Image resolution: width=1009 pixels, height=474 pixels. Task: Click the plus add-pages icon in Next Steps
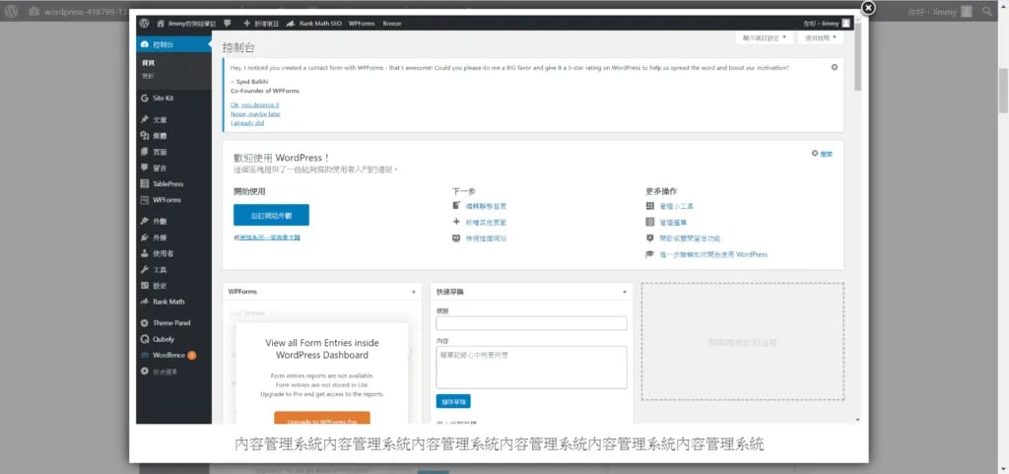456,222
